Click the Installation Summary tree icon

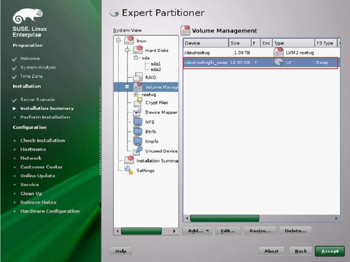tap(129, 160)
